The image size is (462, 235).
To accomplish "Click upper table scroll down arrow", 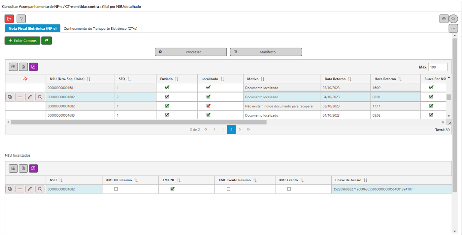I will click(448, 116).
